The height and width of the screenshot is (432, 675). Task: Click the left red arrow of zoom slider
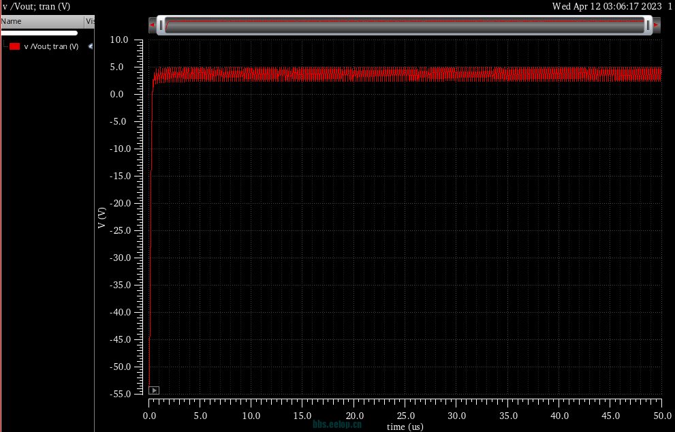pos(151,25)
